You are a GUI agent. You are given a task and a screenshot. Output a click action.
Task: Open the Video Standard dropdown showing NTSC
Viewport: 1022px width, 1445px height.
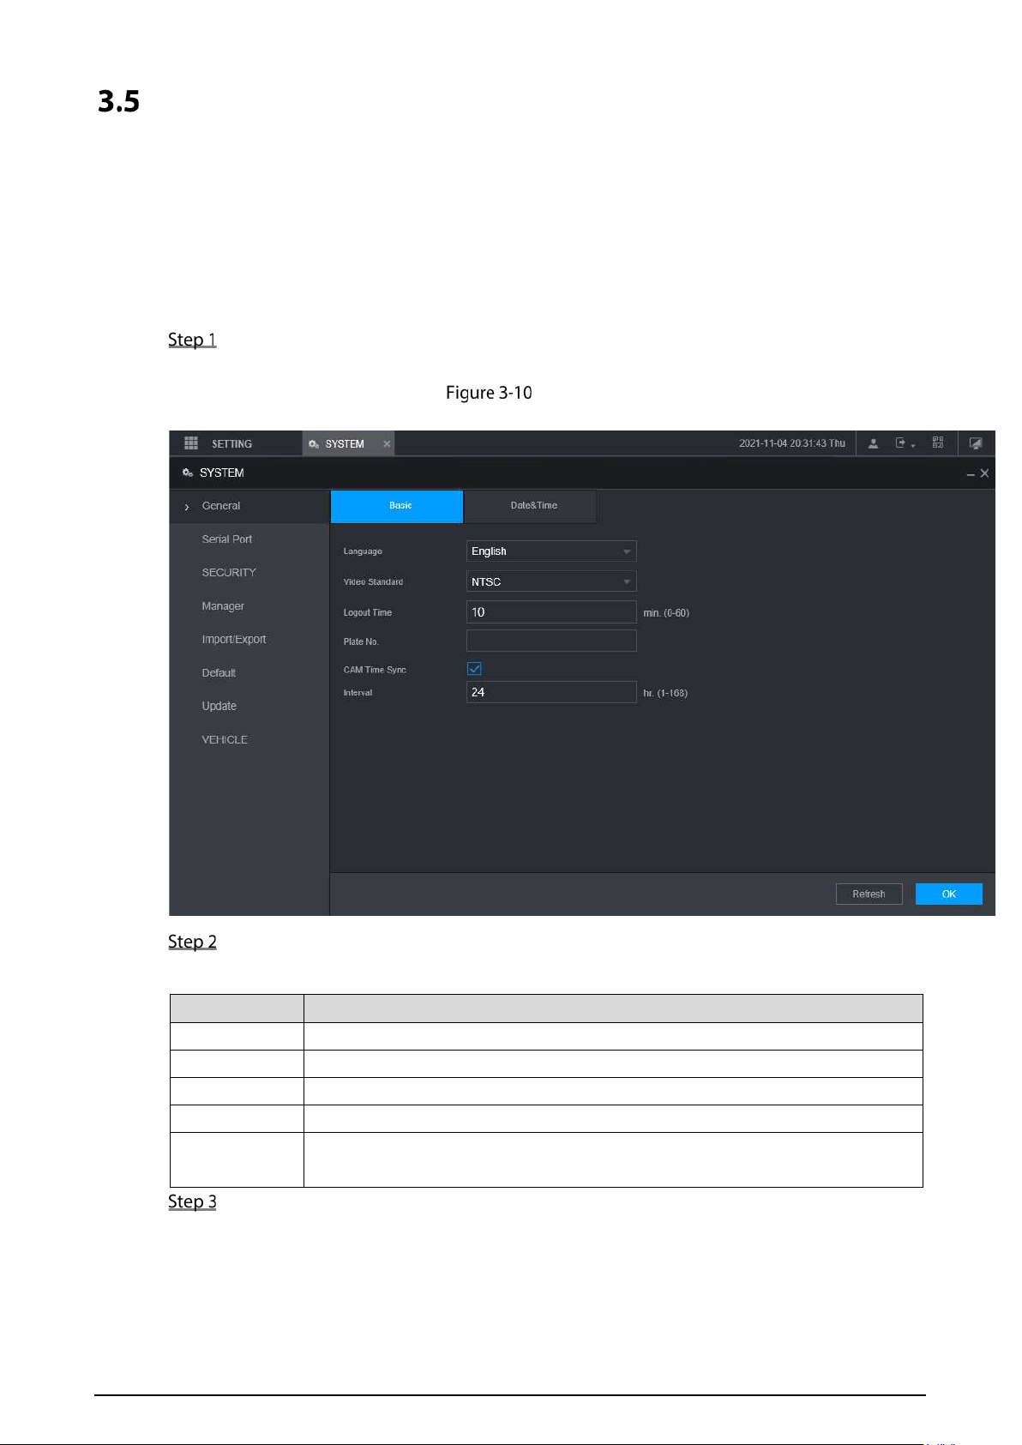551,581
